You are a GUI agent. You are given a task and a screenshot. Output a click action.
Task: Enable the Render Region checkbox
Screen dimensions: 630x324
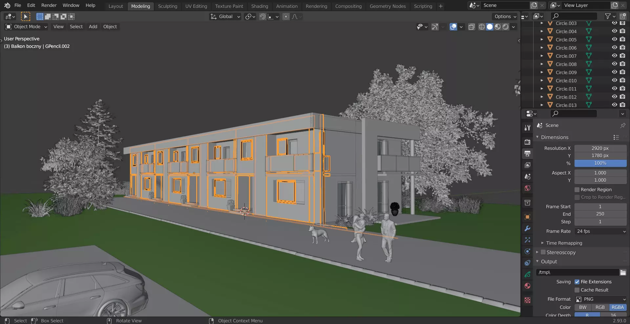coord(577,190)
